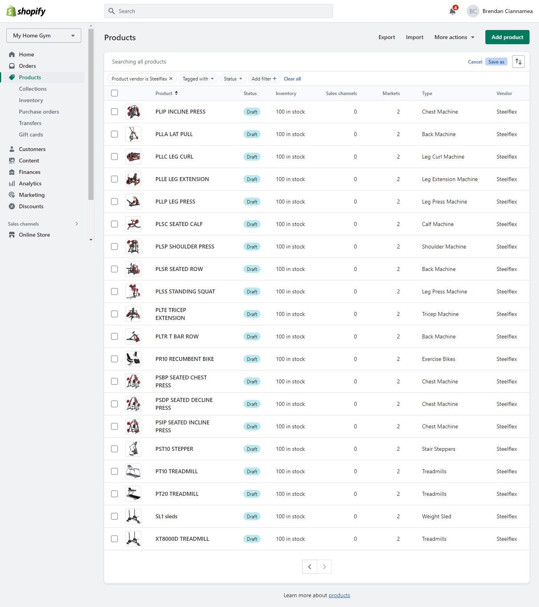
Task: Go to previous page arrow
Action: (310, 567)
